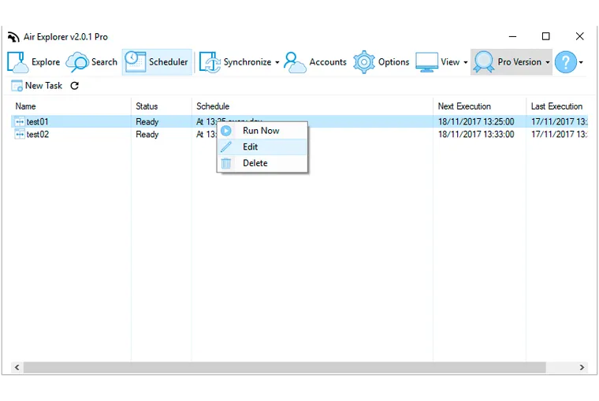Maximize the Air Explorer window

pyautogui.click(x=546, y=36)
